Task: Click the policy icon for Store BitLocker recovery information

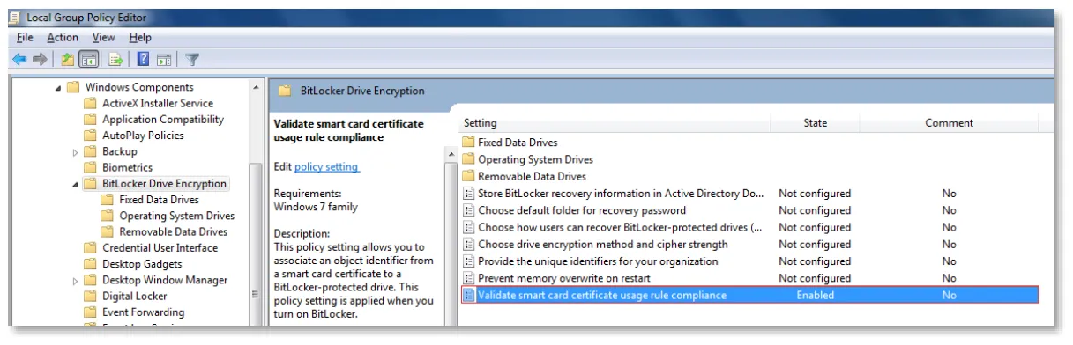Action: coord(469,194)
